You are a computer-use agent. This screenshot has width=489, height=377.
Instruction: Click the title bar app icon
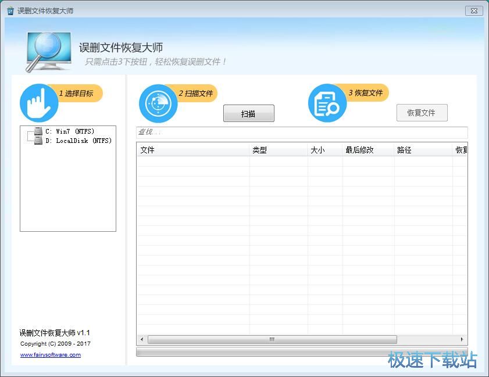(x=10, y=11)
